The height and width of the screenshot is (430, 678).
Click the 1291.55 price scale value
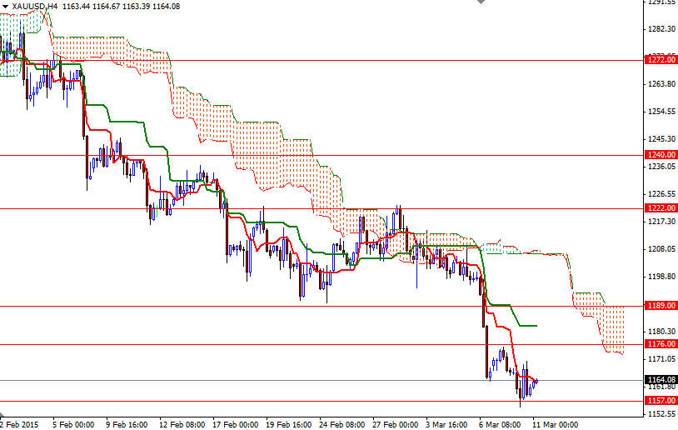661,2
